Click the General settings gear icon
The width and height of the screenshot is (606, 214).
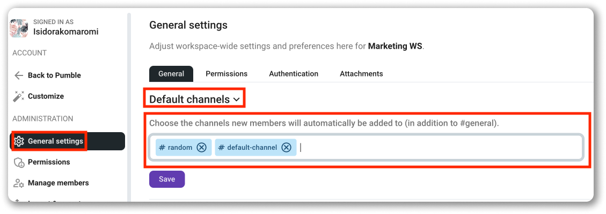tap(19, 141)
